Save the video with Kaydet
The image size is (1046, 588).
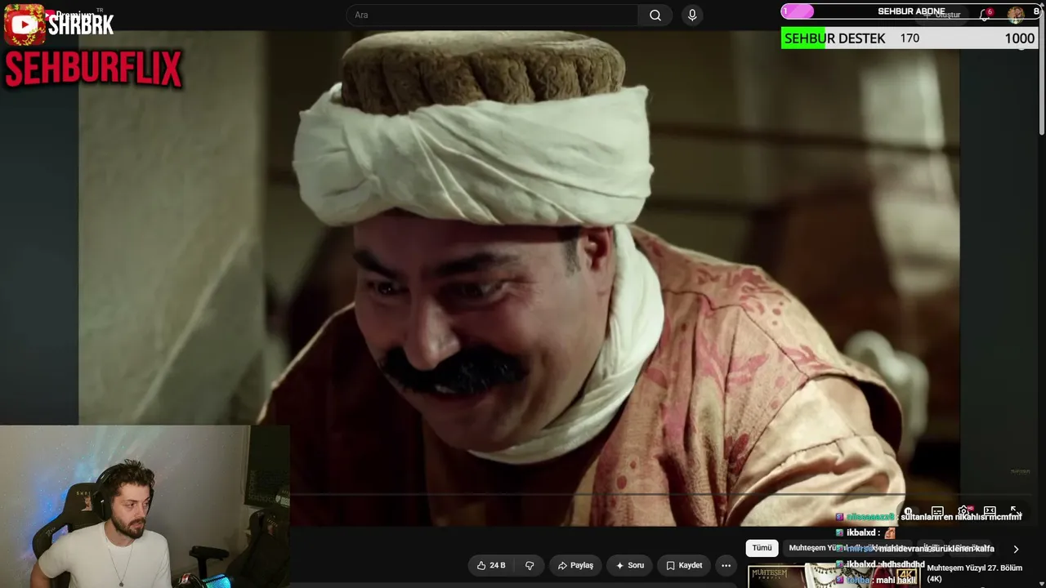click(x=684, y=565)
